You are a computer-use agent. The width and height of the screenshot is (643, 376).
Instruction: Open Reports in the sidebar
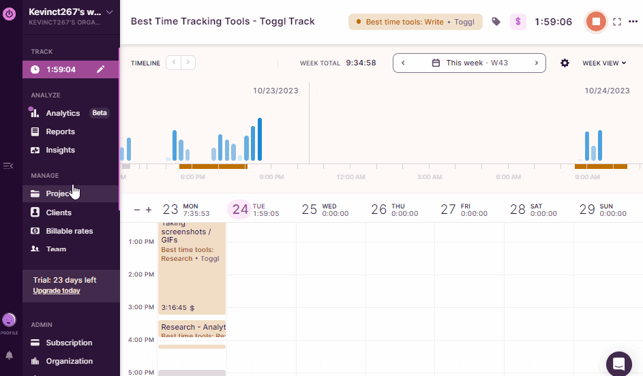60,131
